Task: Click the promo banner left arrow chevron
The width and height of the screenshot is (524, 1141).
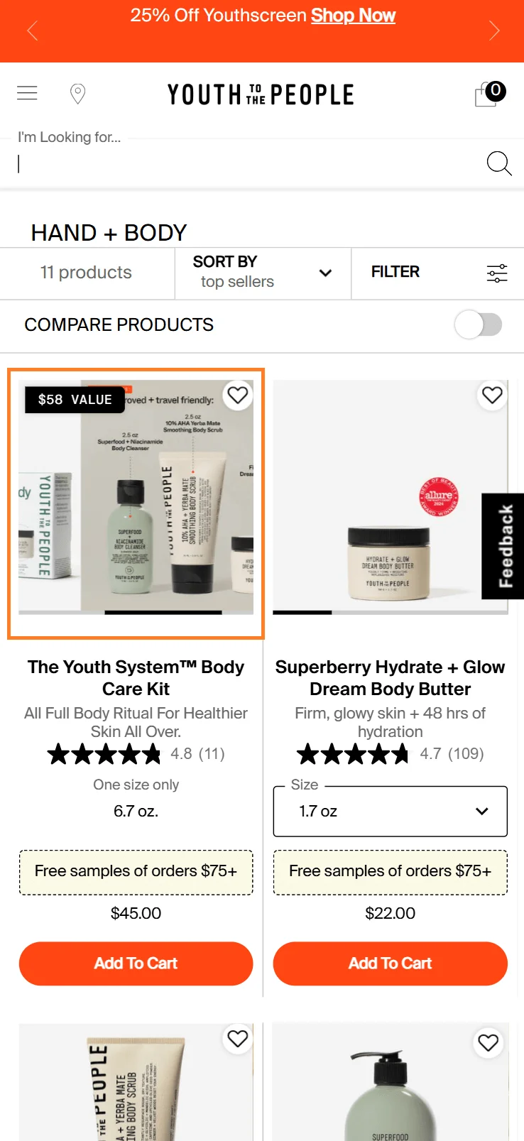Action: click(32, 31)
